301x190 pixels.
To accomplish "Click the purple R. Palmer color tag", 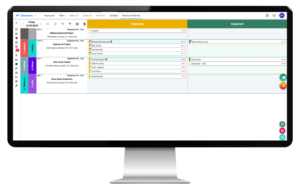I will [x=32, y=66].
